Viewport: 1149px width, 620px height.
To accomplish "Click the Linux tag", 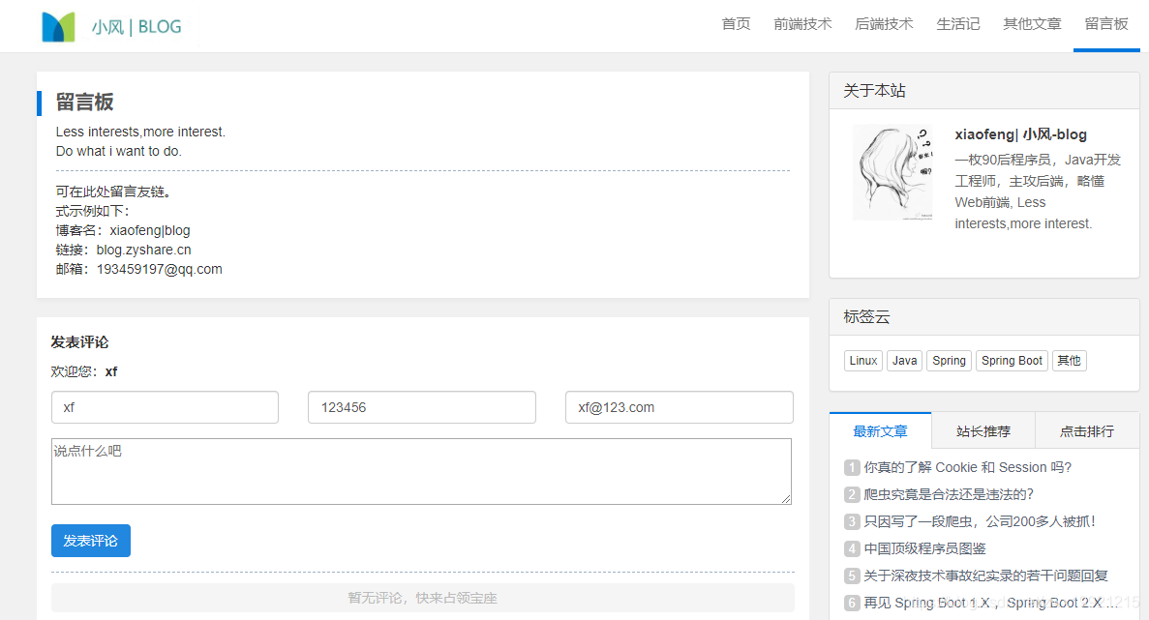I will pos(862,360).
